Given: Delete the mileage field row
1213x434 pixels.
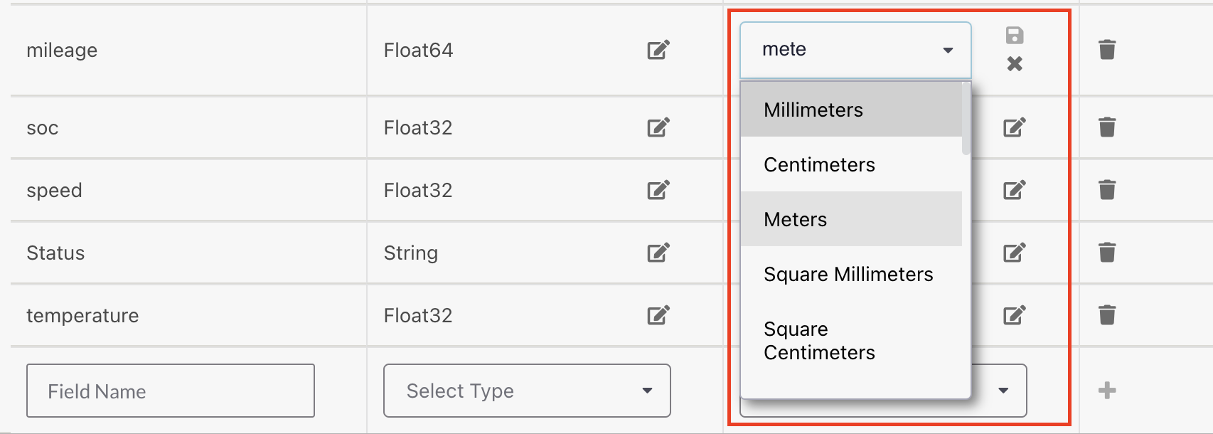Looking at the screenshot, I should (1107, 50).
